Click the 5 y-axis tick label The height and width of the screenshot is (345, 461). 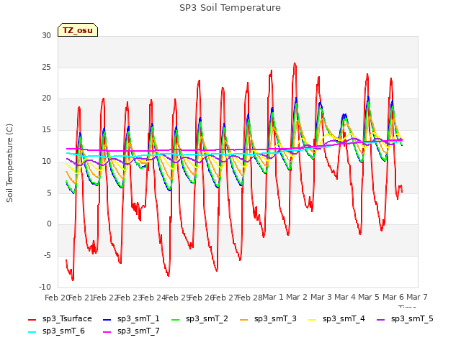[x=49, y=193]
